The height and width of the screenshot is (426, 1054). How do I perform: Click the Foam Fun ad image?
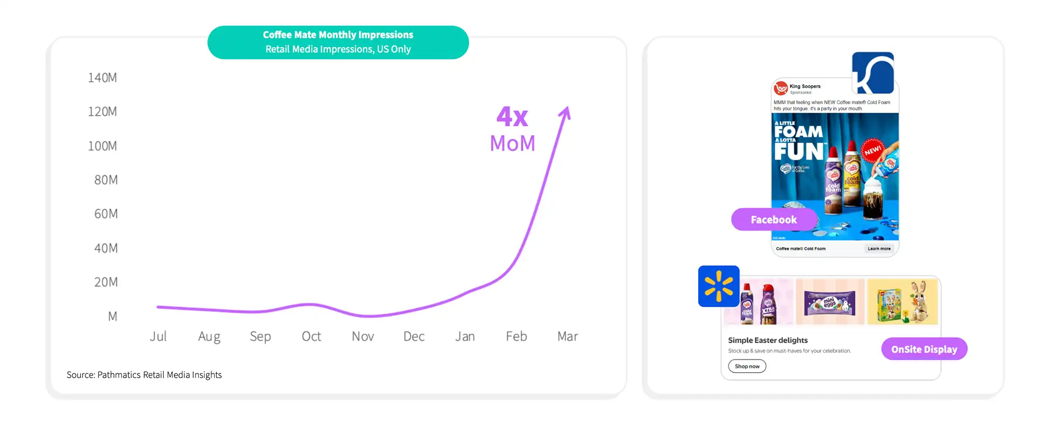click(835, 177)
